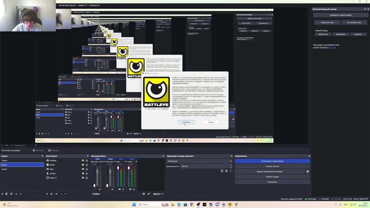Screen dimensions: 370x208
Task: Mute the микро mixer channel
Action: tap(130, 189)
